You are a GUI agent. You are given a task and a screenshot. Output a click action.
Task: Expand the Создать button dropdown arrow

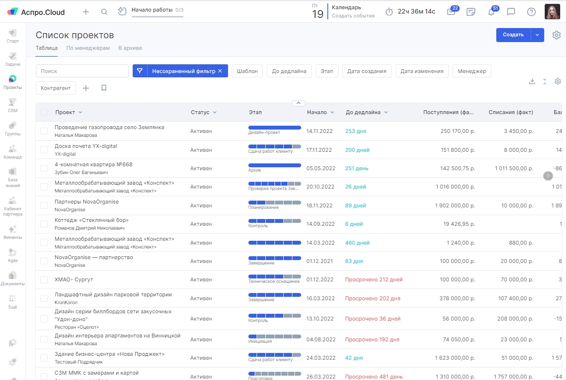pyautogui.click(x=537, y=35)
